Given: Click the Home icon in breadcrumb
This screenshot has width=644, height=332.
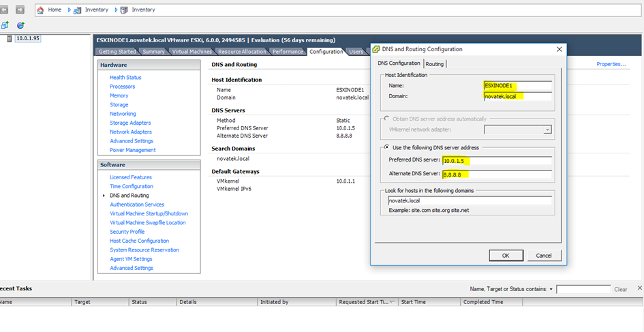Looking at the screenshot, I should pyautogui.click(x=41, y=10).
